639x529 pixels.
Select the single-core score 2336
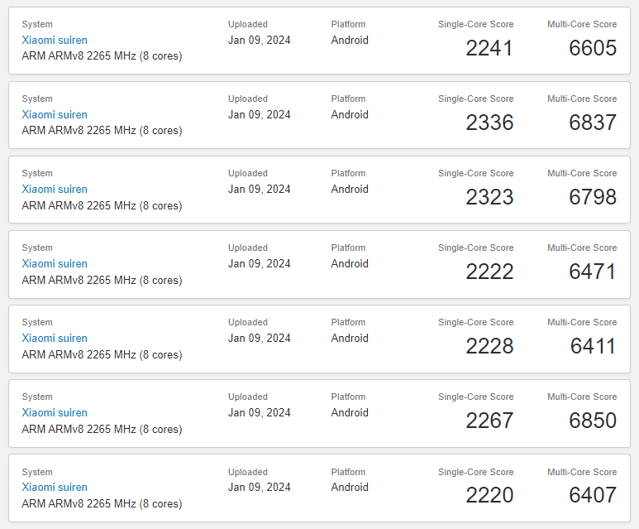(489, 123)
